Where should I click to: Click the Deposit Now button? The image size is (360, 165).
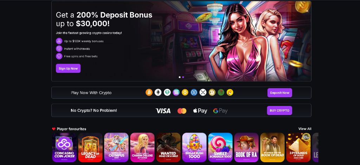tap(279, 93)
